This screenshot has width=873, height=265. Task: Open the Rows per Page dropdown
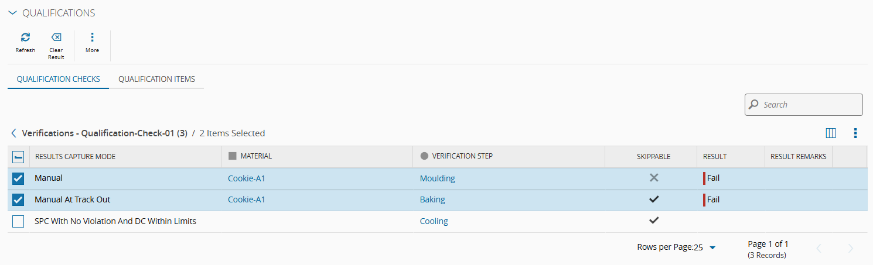(712, 247)
